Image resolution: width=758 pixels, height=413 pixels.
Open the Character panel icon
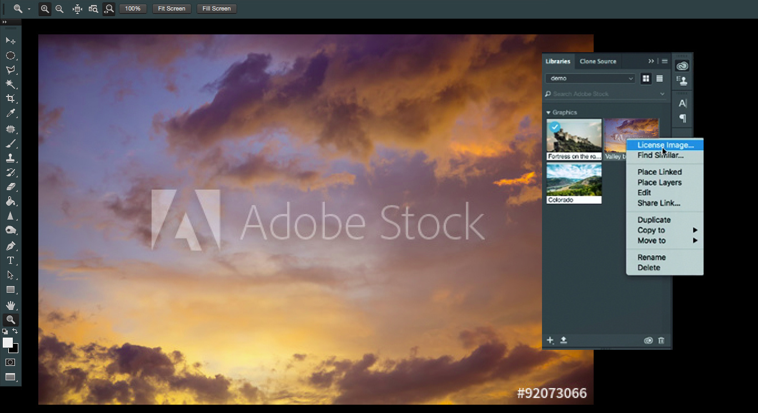[682, 103]
